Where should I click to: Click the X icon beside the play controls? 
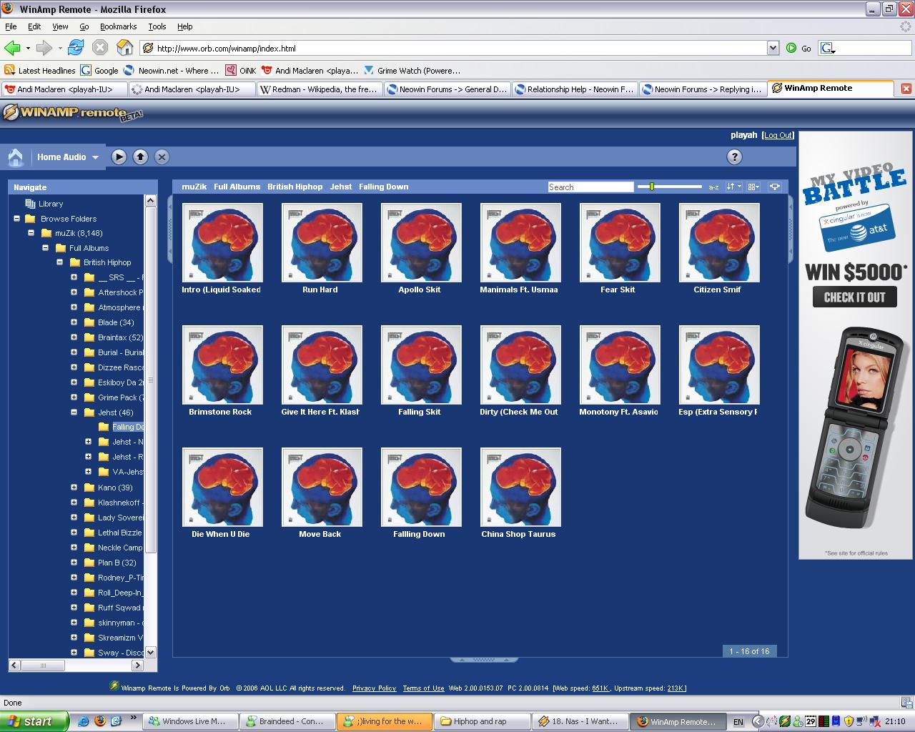tap(162, 157)
